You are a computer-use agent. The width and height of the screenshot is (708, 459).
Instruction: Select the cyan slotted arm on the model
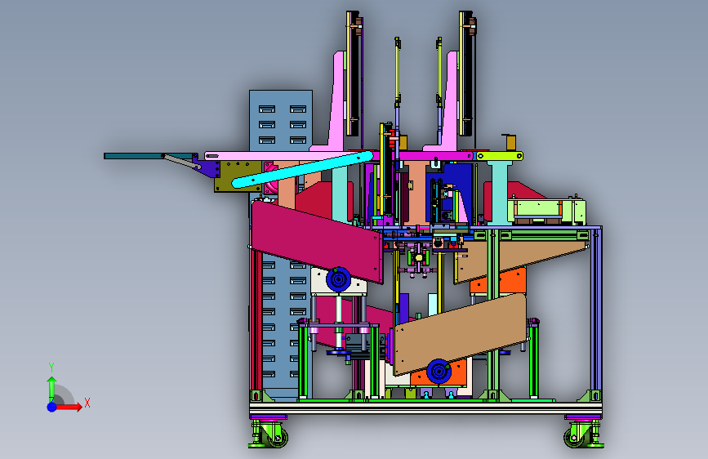[x=302, y=169]
